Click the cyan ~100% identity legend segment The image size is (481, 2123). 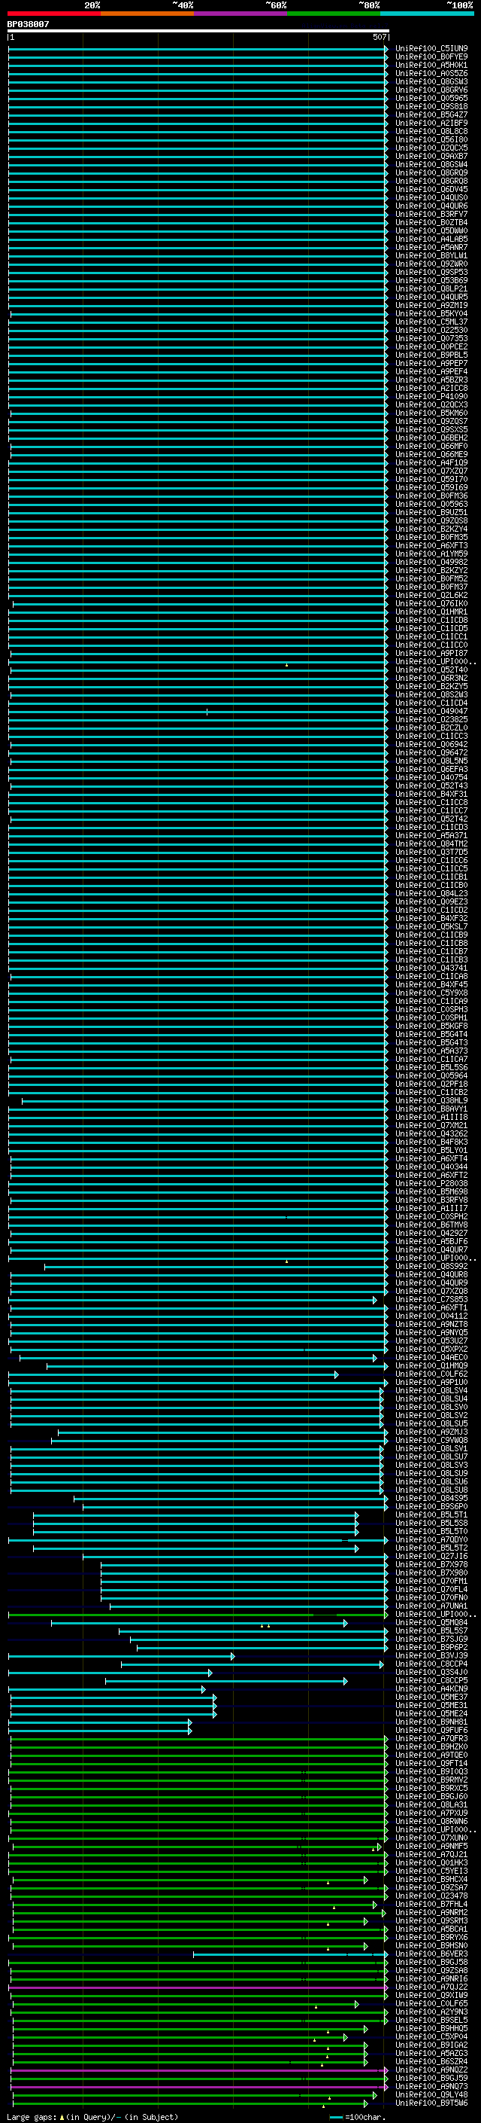[x=426, y=14]
